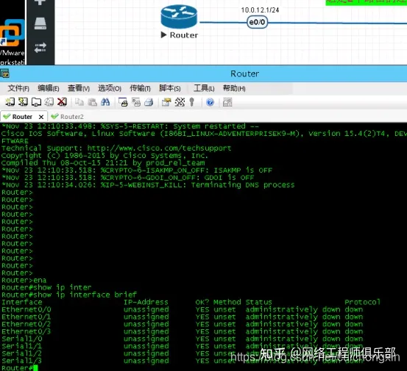Image resolution: width=407 pixels, height=371 pixels.
Task: Close the Router session tab
Action: click(x=41, y=117)
